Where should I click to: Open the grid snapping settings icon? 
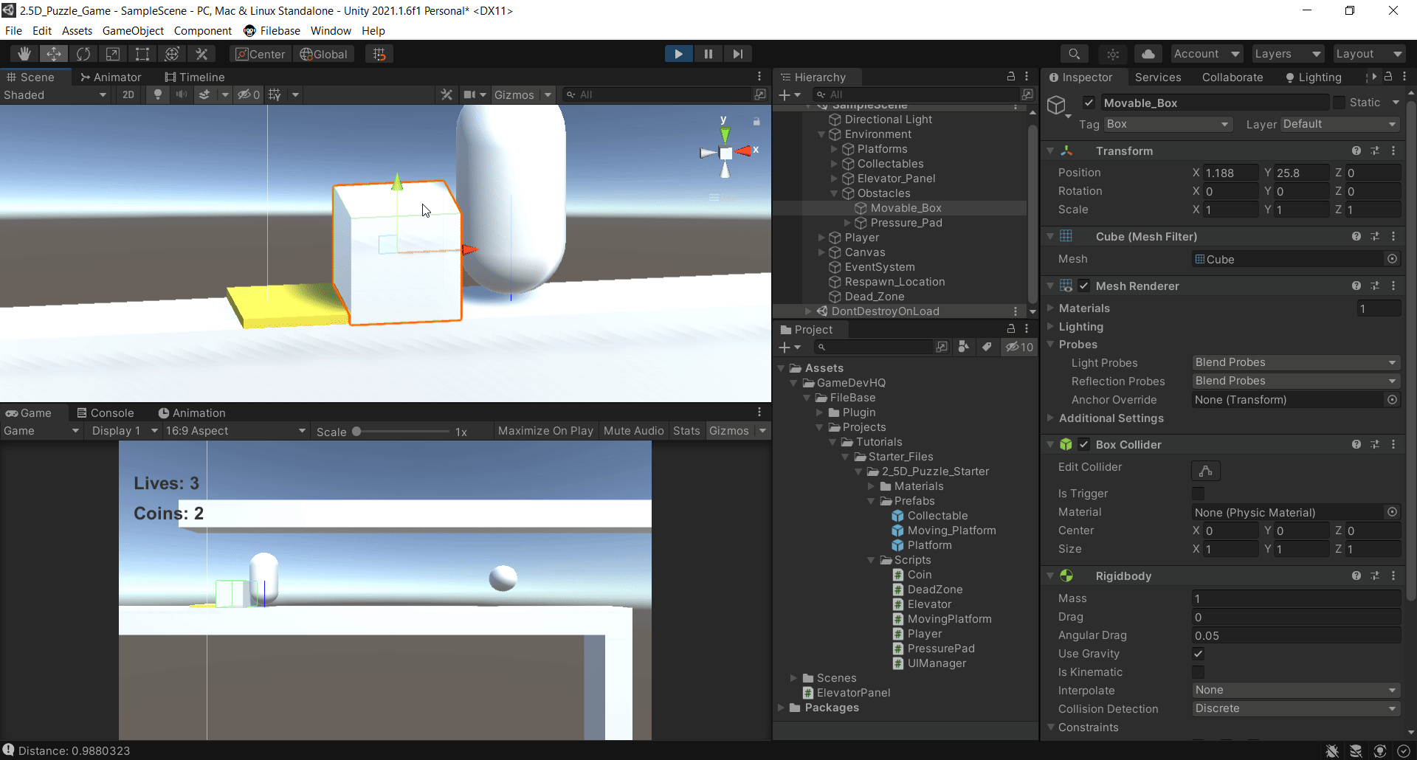pyautogui.click(x=379, y=53)
